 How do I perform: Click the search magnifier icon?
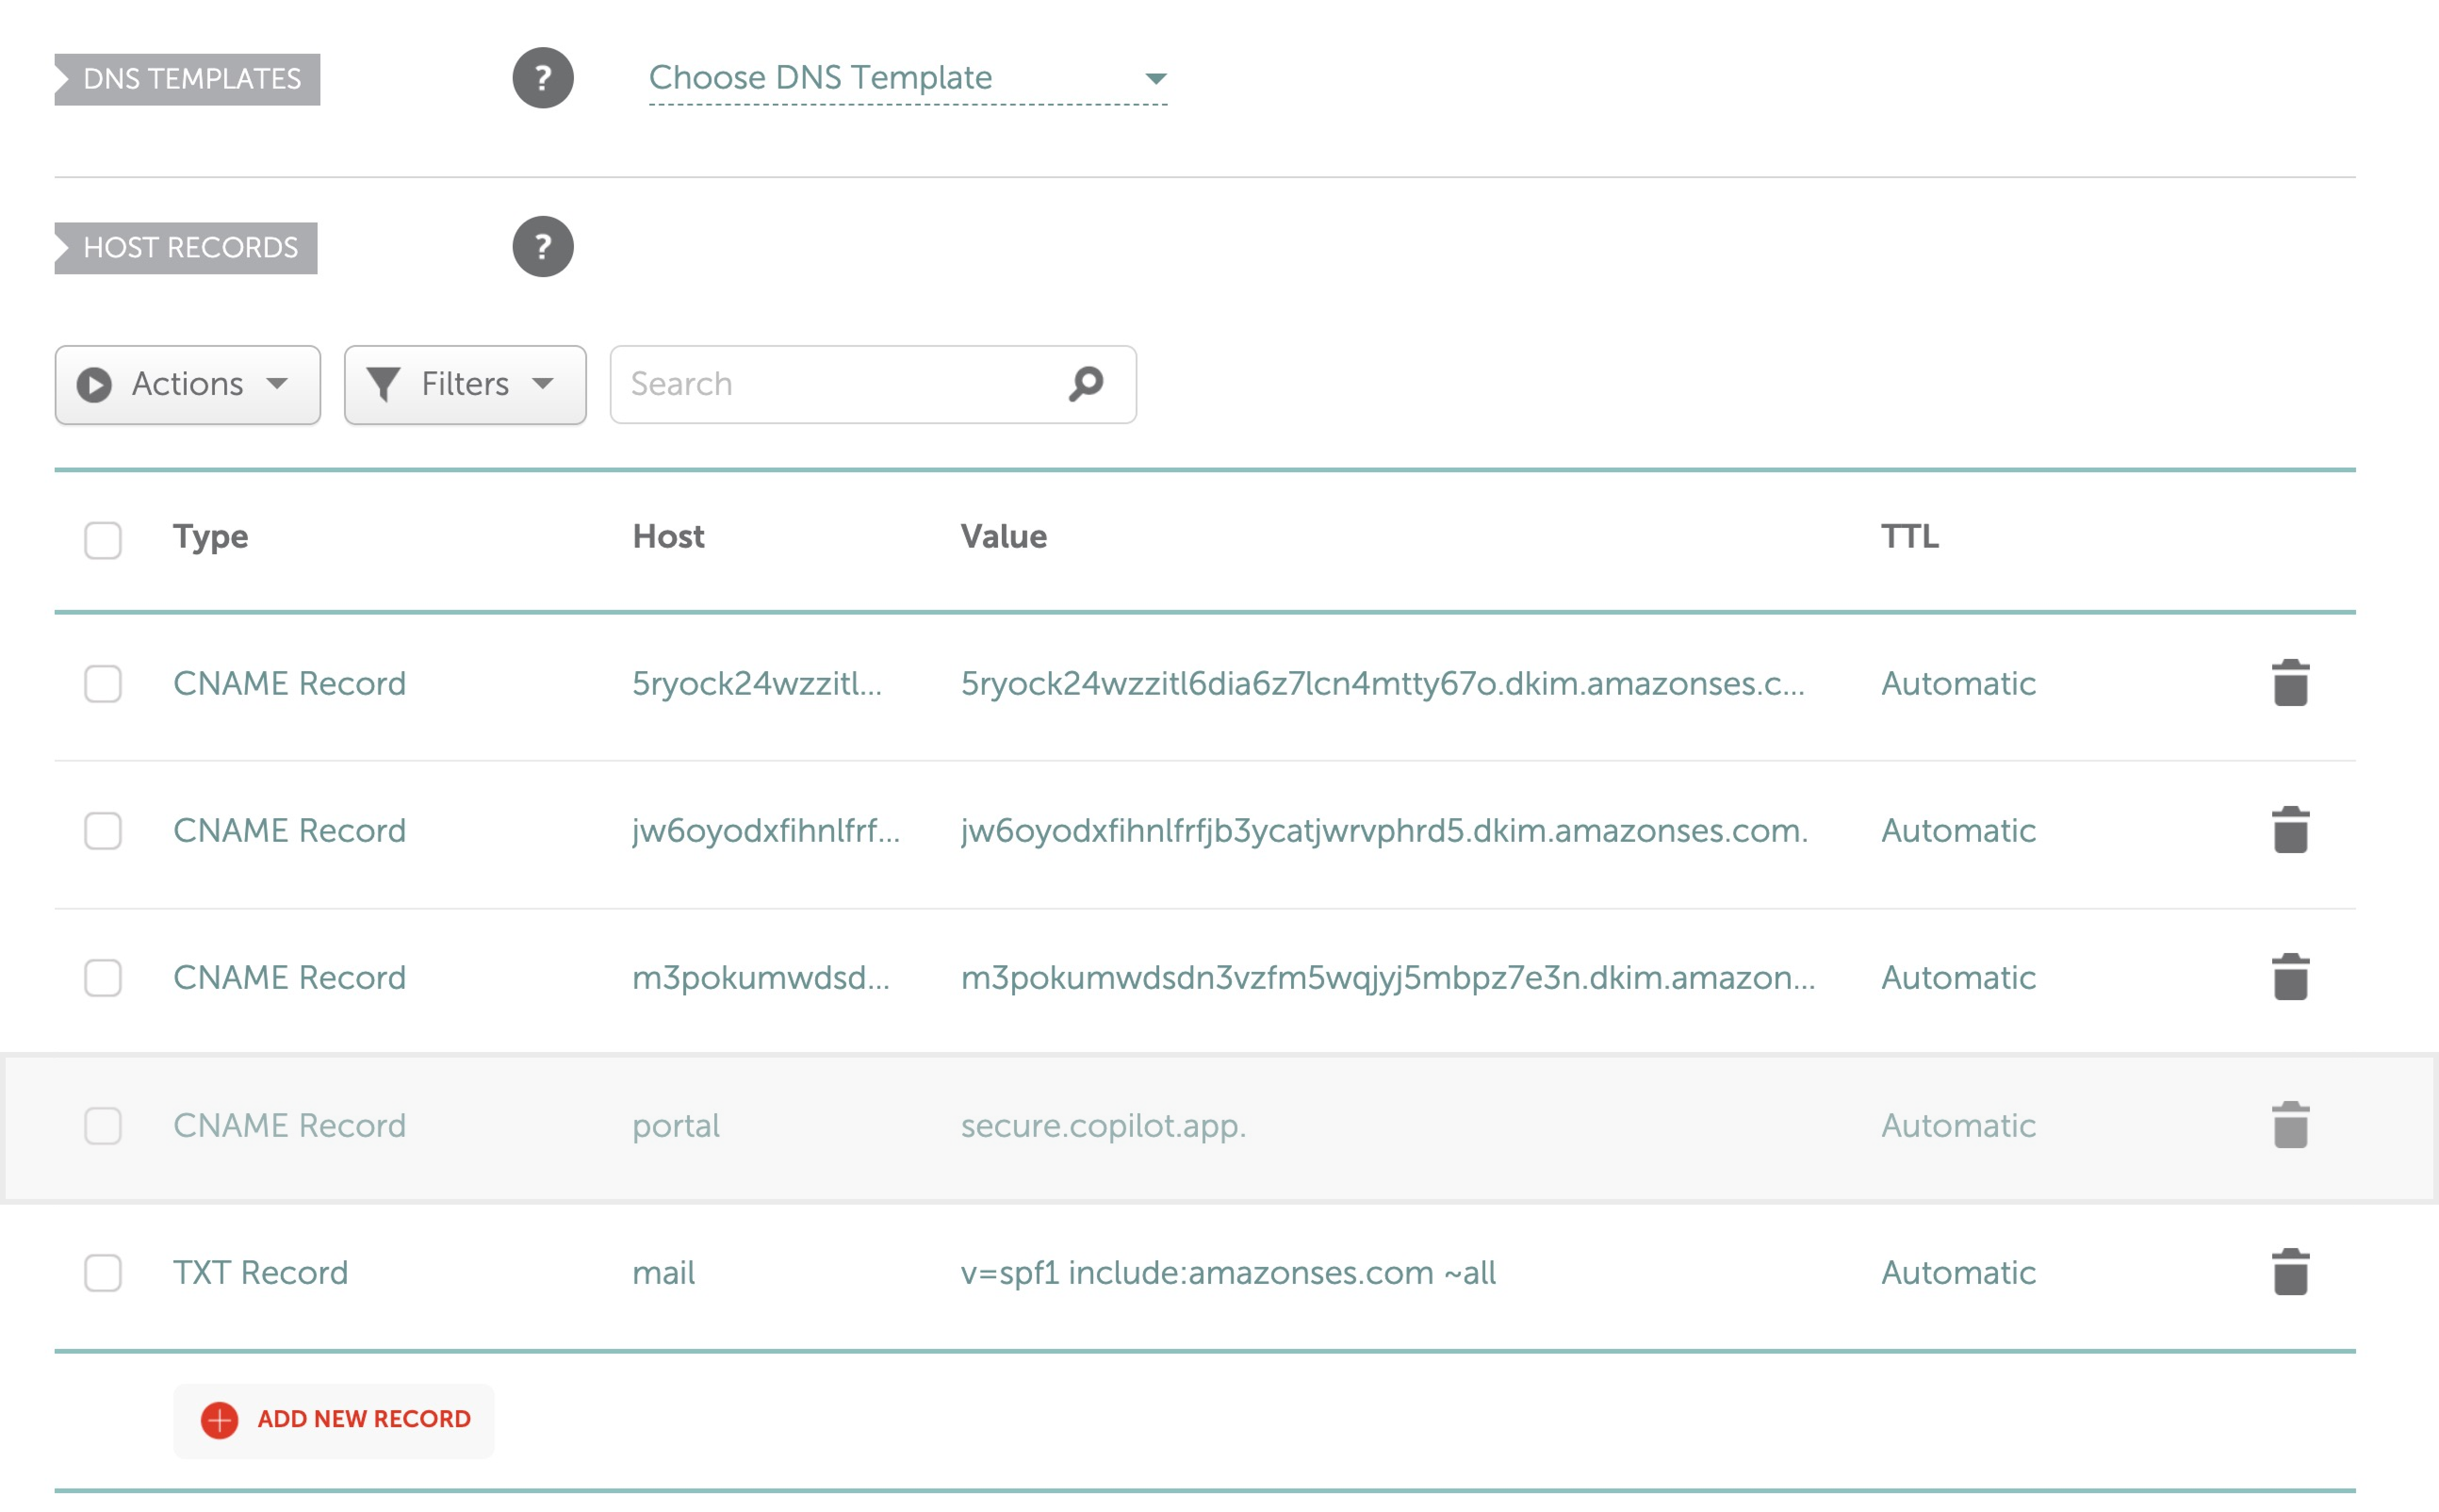click(x=1086, y=384)
